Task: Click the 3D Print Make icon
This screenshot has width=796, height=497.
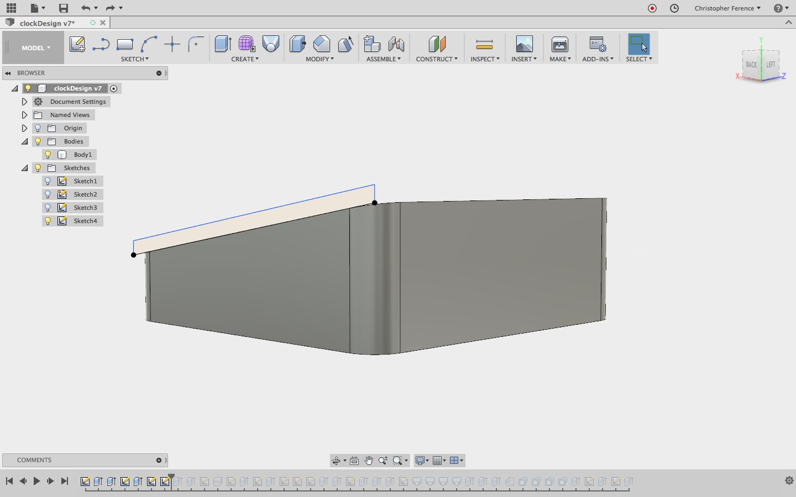Action: coord(559,44)
